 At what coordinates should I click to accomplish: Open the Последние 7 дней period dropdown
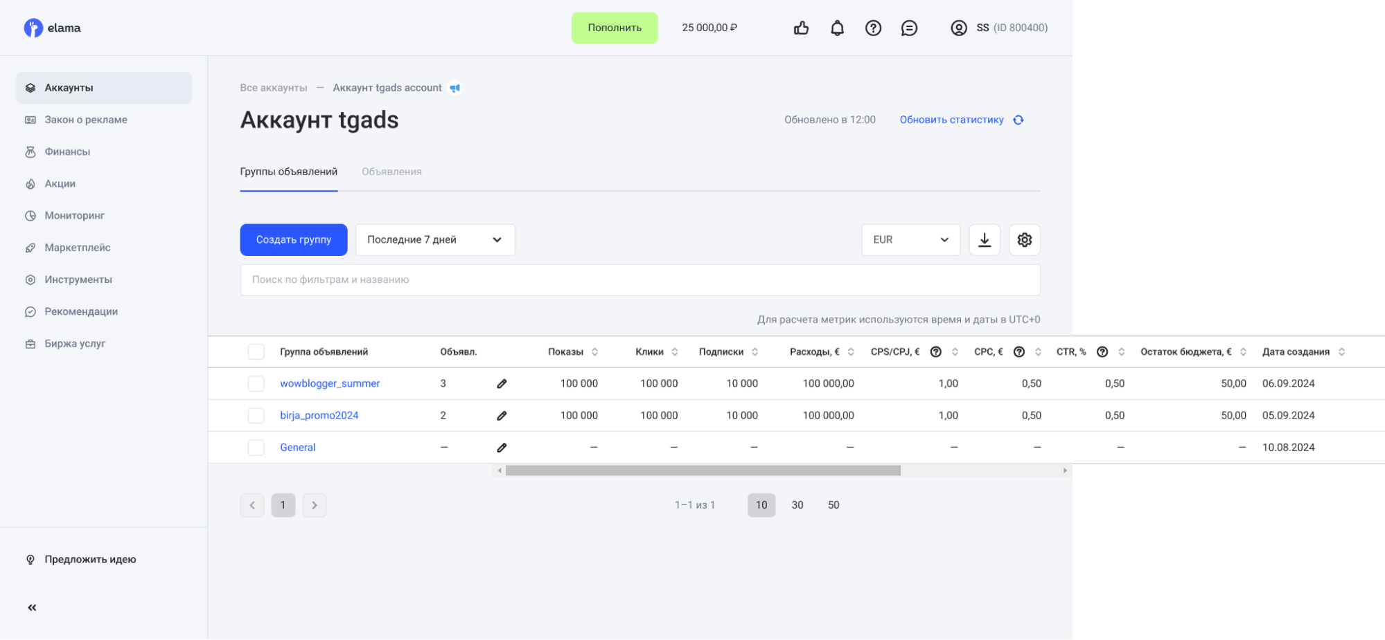click(435, 239)
